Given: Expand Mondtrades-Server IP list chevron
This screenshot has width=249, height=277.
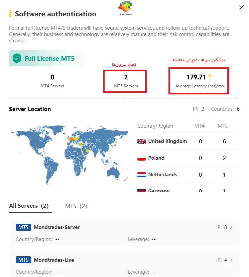Looking at the screenshot, I should click(231, 227).
